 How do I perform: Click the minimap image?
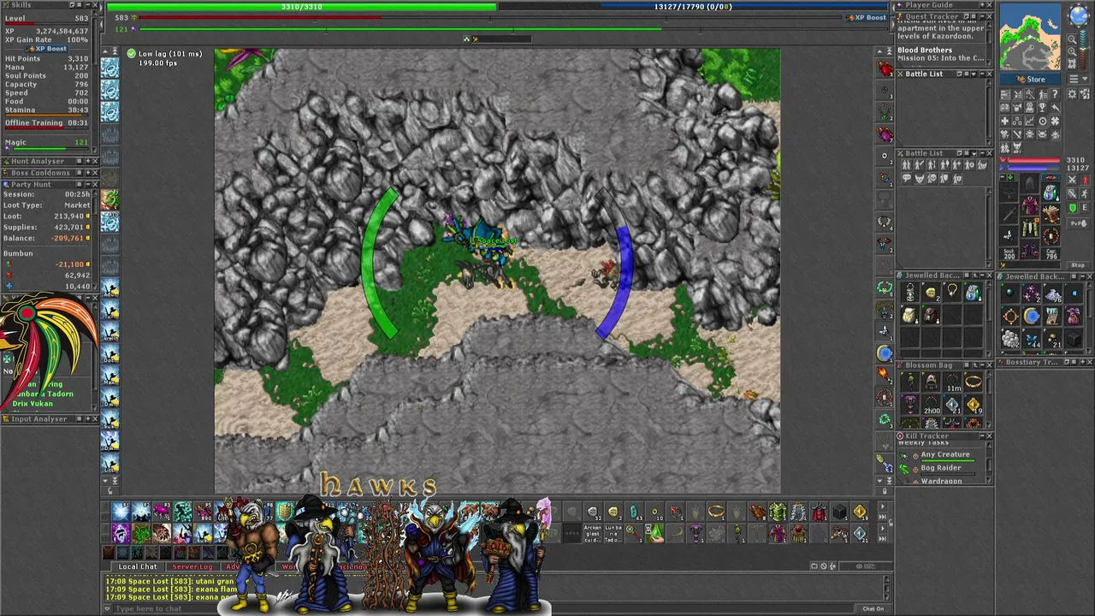pyautogui.click(x=1030, y=37)
